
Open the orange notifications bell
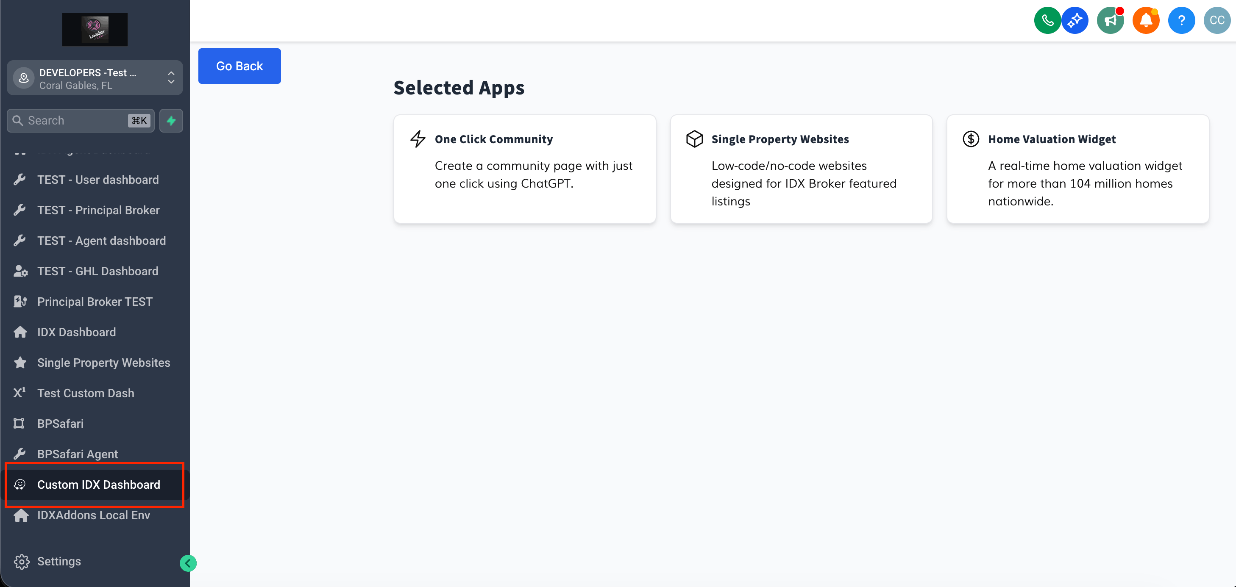(x=1146, y=21)
